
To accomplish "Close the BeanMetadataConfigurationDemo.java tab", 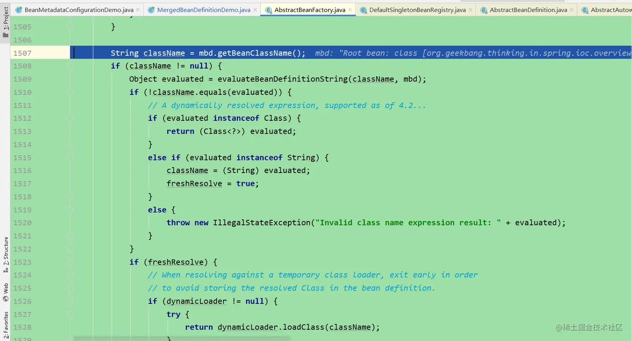I will point(138,10).
